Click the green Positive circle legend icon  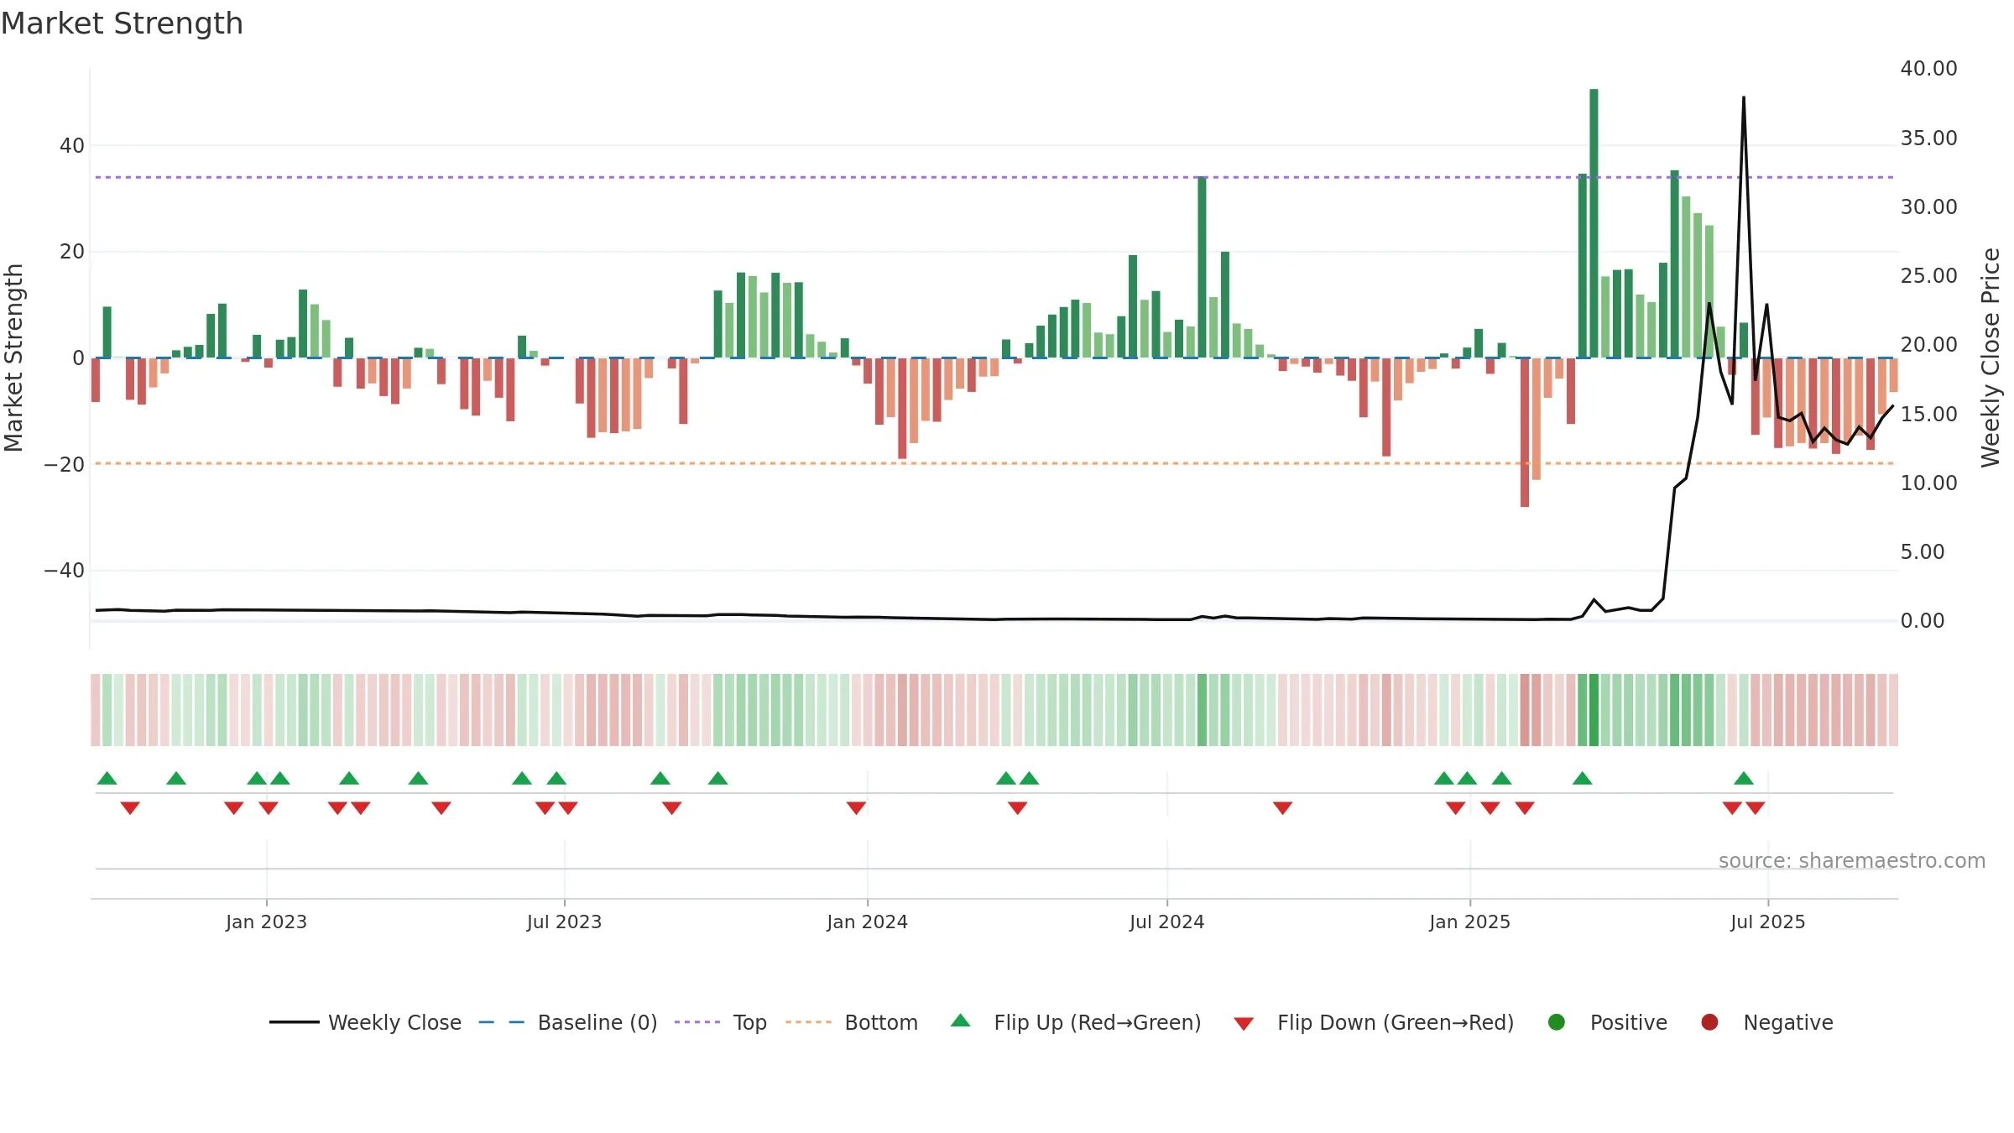pos(1557,1022)
